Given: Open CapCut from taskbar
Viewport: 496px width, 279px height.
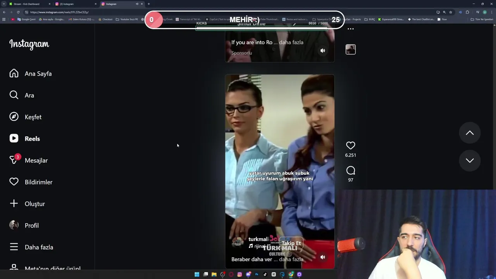Looking at the screenshot, I should pos(274,274).
